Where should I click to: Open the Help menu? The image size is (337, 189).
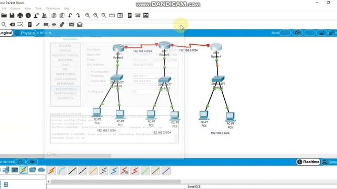(67, 8)
